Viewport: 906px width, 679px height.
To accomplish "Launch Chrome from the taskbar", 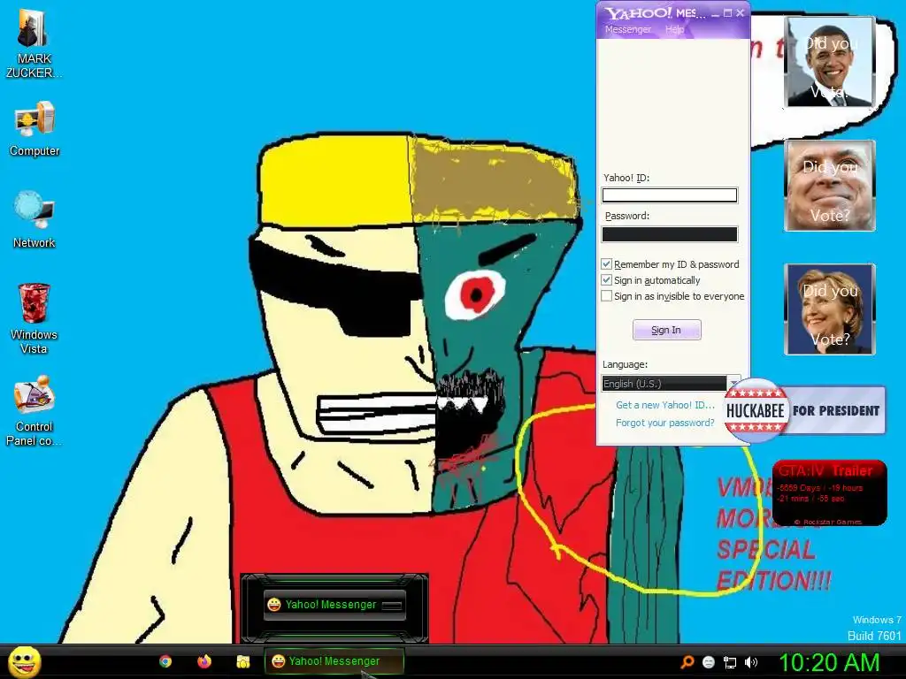I will pos(165,661).
